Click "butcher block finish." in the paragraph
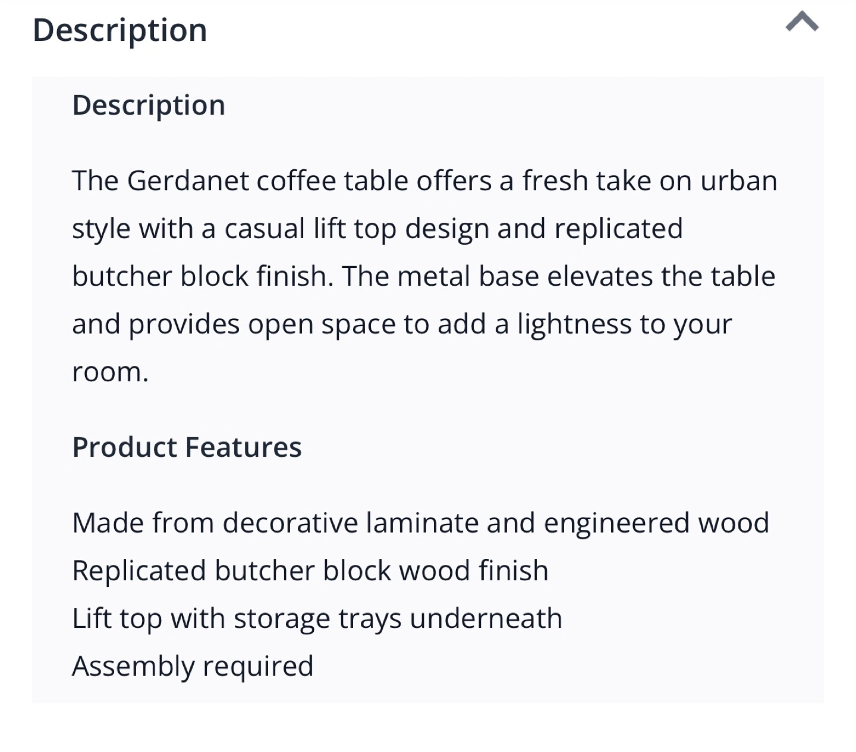 [x=203, y=277]
